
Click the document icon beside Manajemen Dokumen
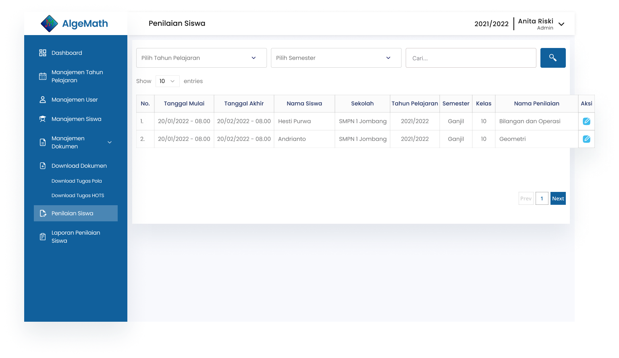43,142
